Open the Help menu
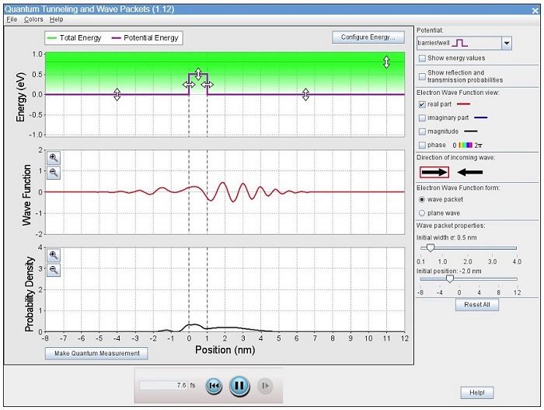Image resolution: width=544 pixels, height=410 pixels. 56,19
